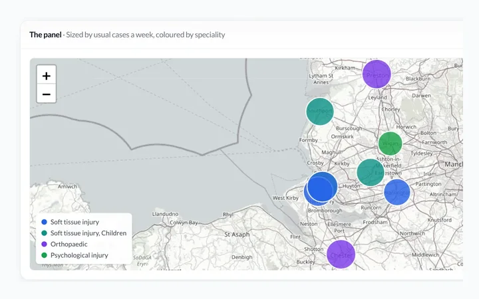Select the blue Warrington marker
The image size is (479, 299).
[397, 192]
